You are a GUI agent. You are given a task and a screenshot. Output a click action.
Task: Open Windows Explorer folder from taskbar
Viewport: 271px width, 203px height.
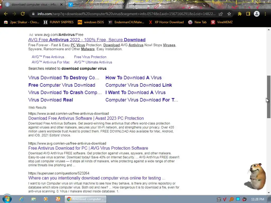click(34, 199)
